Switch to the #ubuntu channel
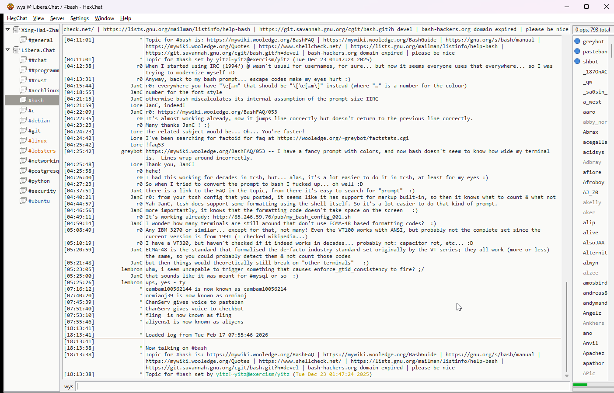 click(39, 201)
